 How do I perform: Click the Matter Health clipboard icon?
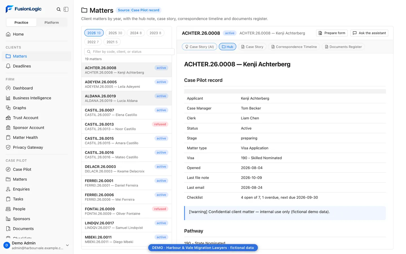(8, 137)
